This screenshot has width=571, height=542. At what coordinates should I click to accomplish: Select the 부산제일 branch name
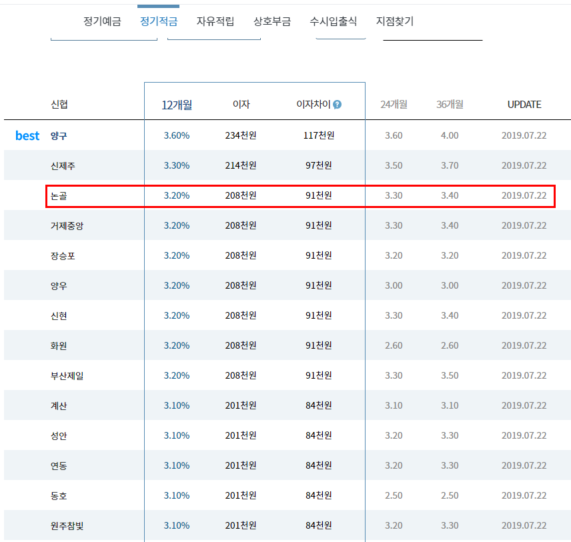coord(67,375)
